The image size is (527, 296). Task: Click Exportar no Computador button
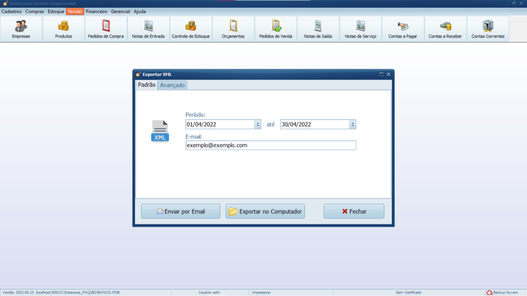tap(265, 211)
